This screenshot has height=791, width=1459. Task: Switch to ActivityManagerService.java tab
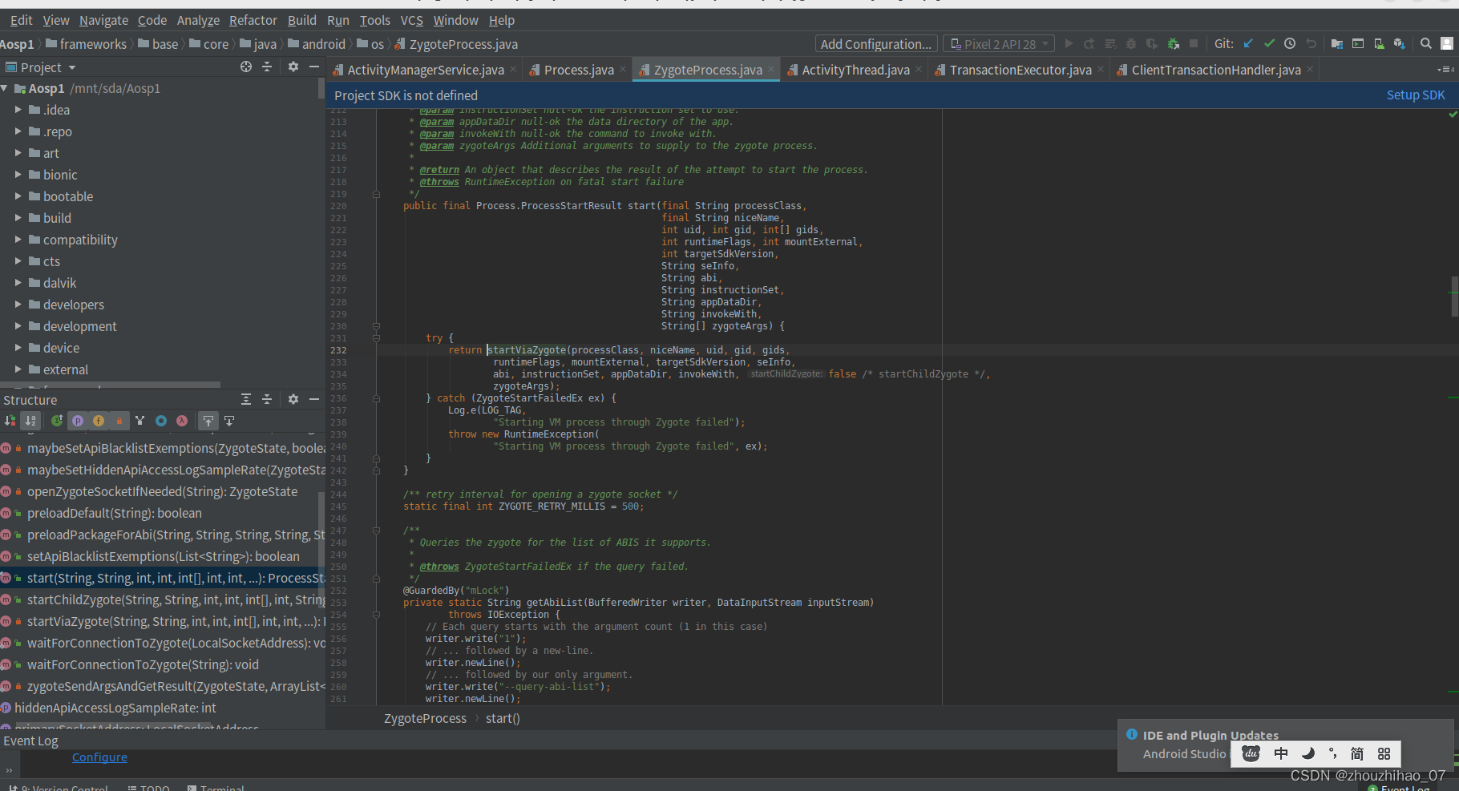[426, 70]
